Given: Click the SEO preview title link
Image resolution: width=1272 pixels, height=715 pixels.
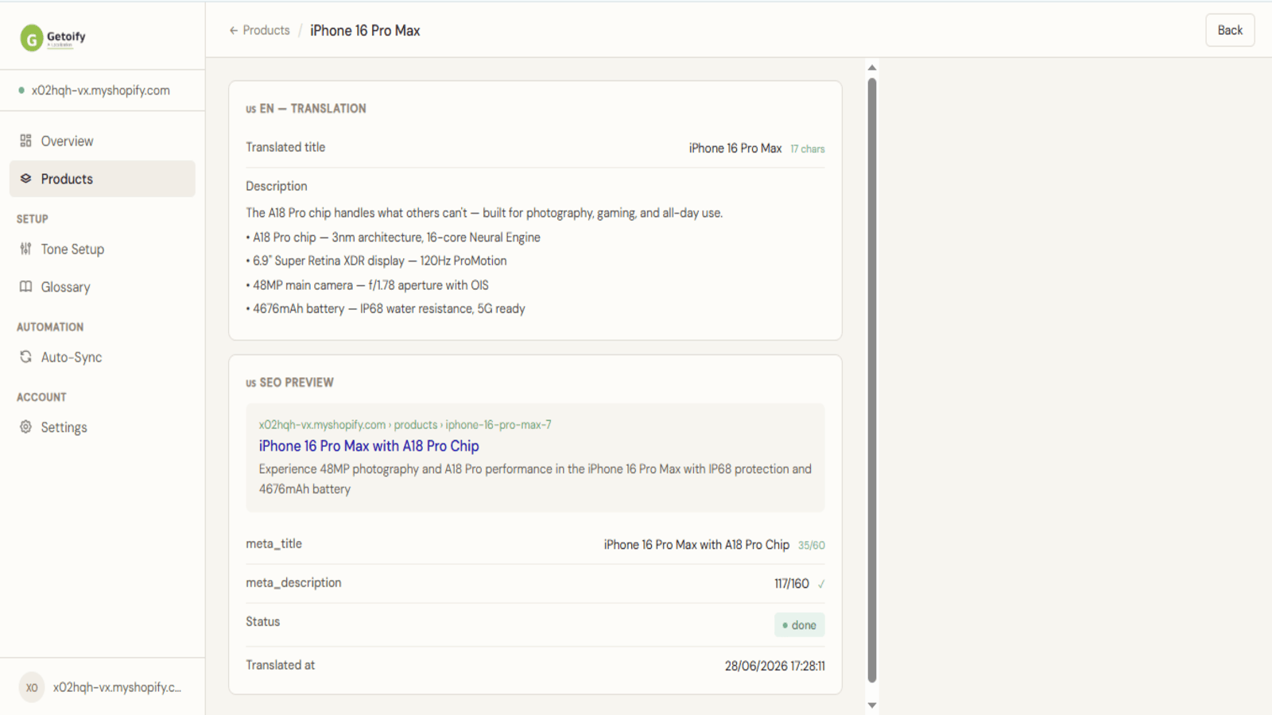Looking at the screenshot, I should (x=369, y=446).
